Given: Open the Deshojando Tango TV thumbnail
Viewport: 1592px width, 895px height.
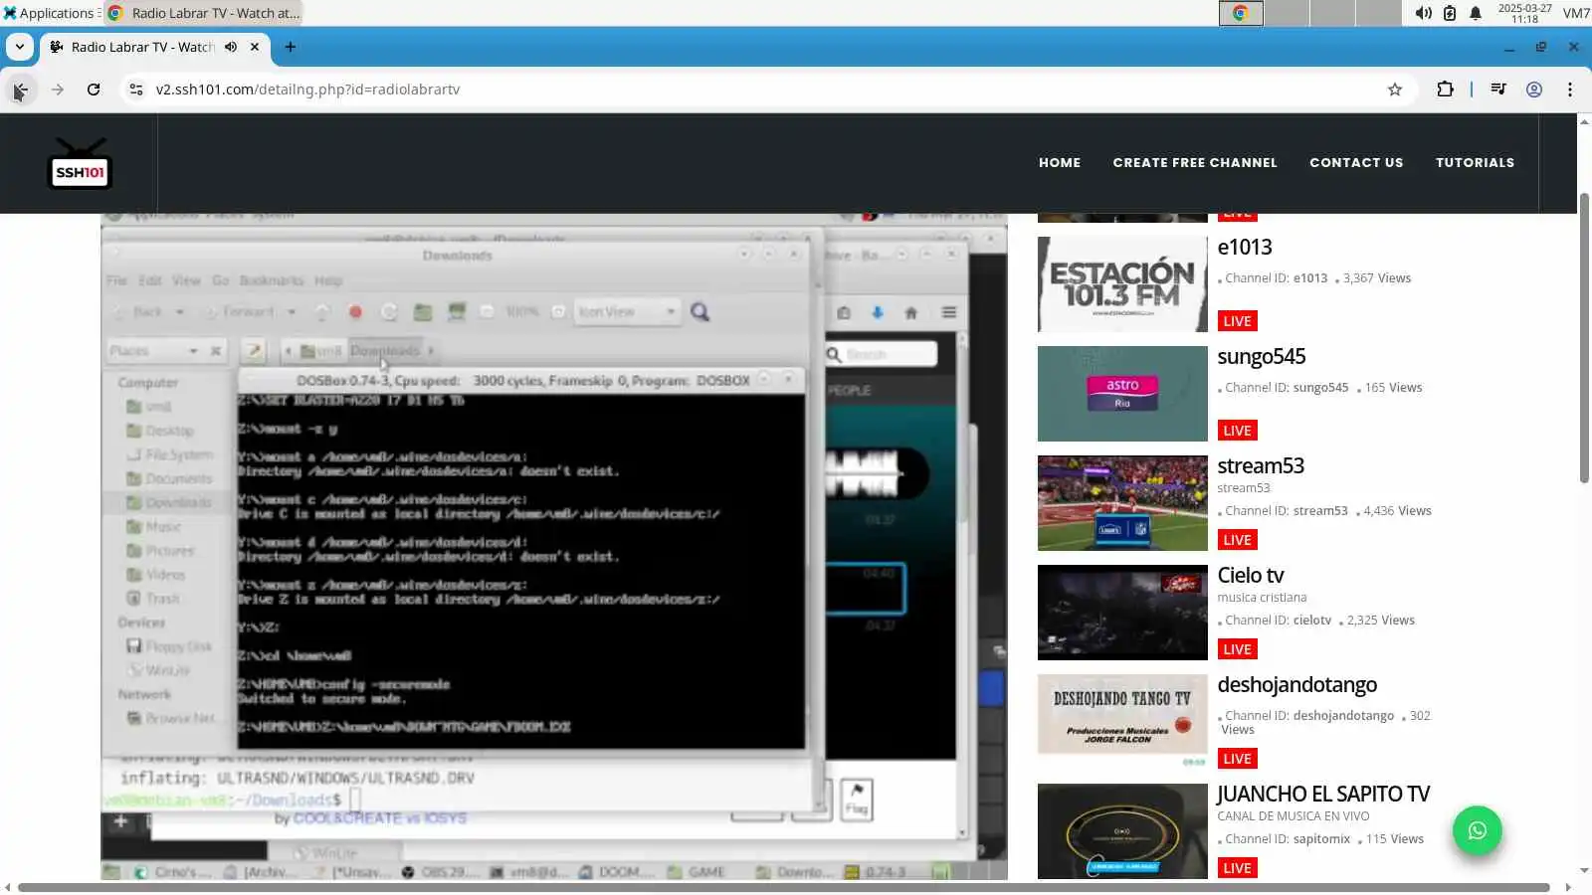Looking at the screenshot, I should pos(1122,722).
